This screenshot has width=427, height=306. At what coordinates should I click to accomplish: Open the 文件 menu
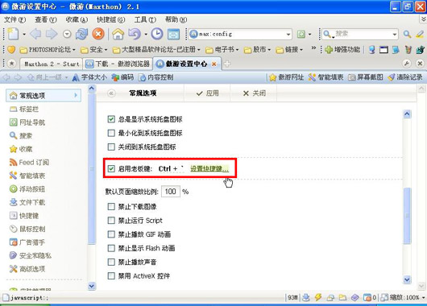click(x=15, y=19)
